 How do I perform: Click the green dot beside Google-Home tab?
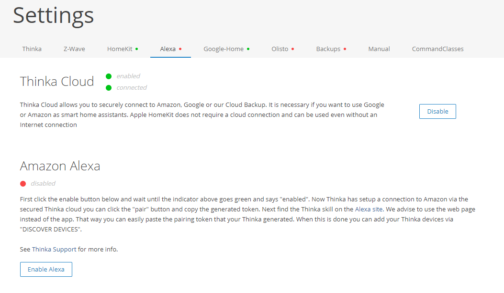click(x=248, y=49)
